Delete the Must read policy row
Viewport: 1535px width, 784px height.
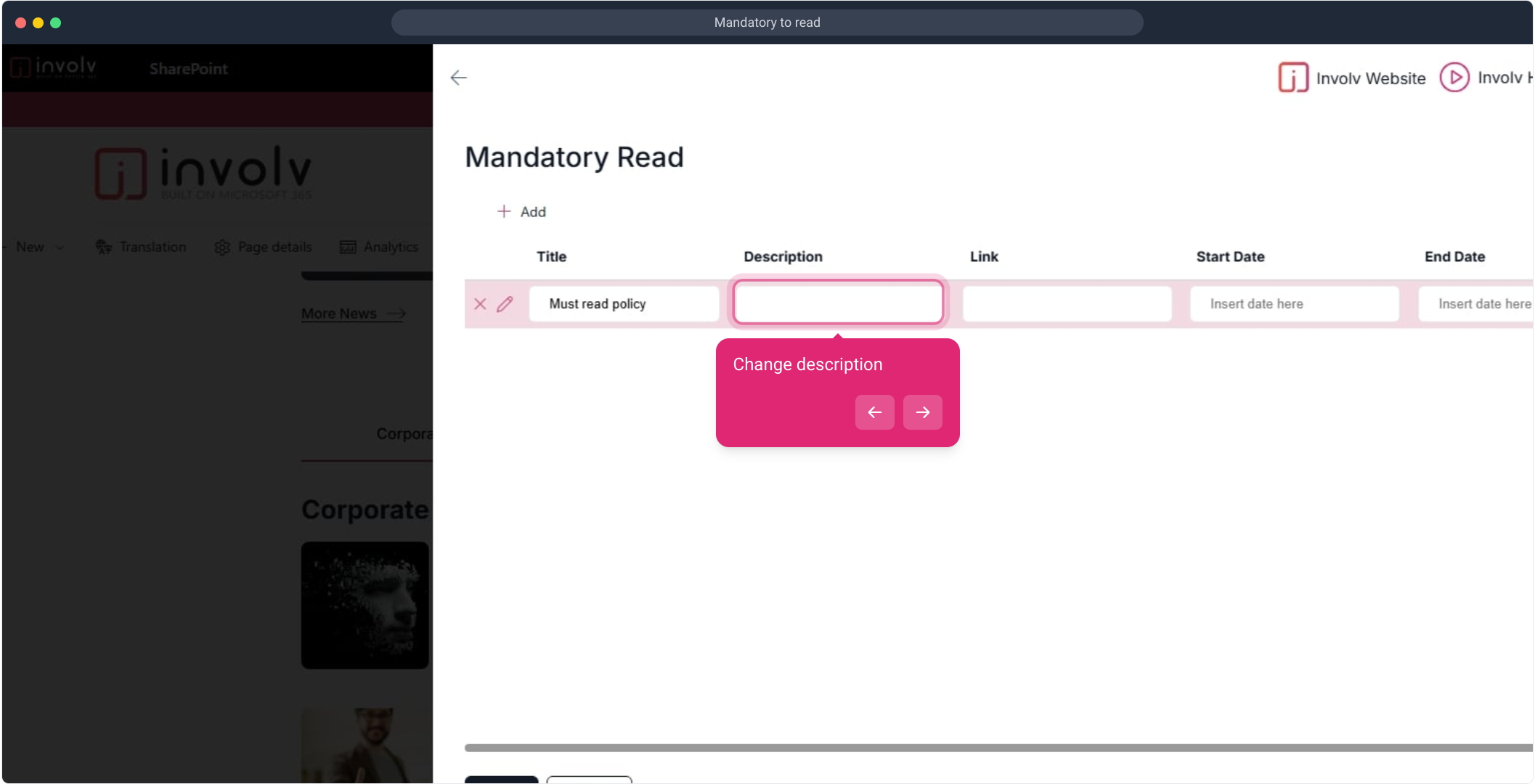click(480, 304)
